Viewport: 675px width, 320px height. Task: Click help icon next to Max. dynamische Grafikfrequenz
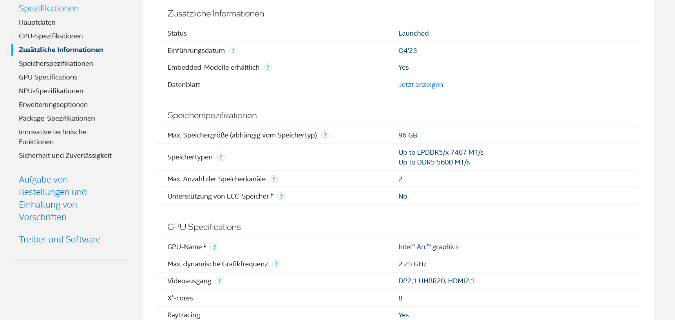(x=276, y=264)
